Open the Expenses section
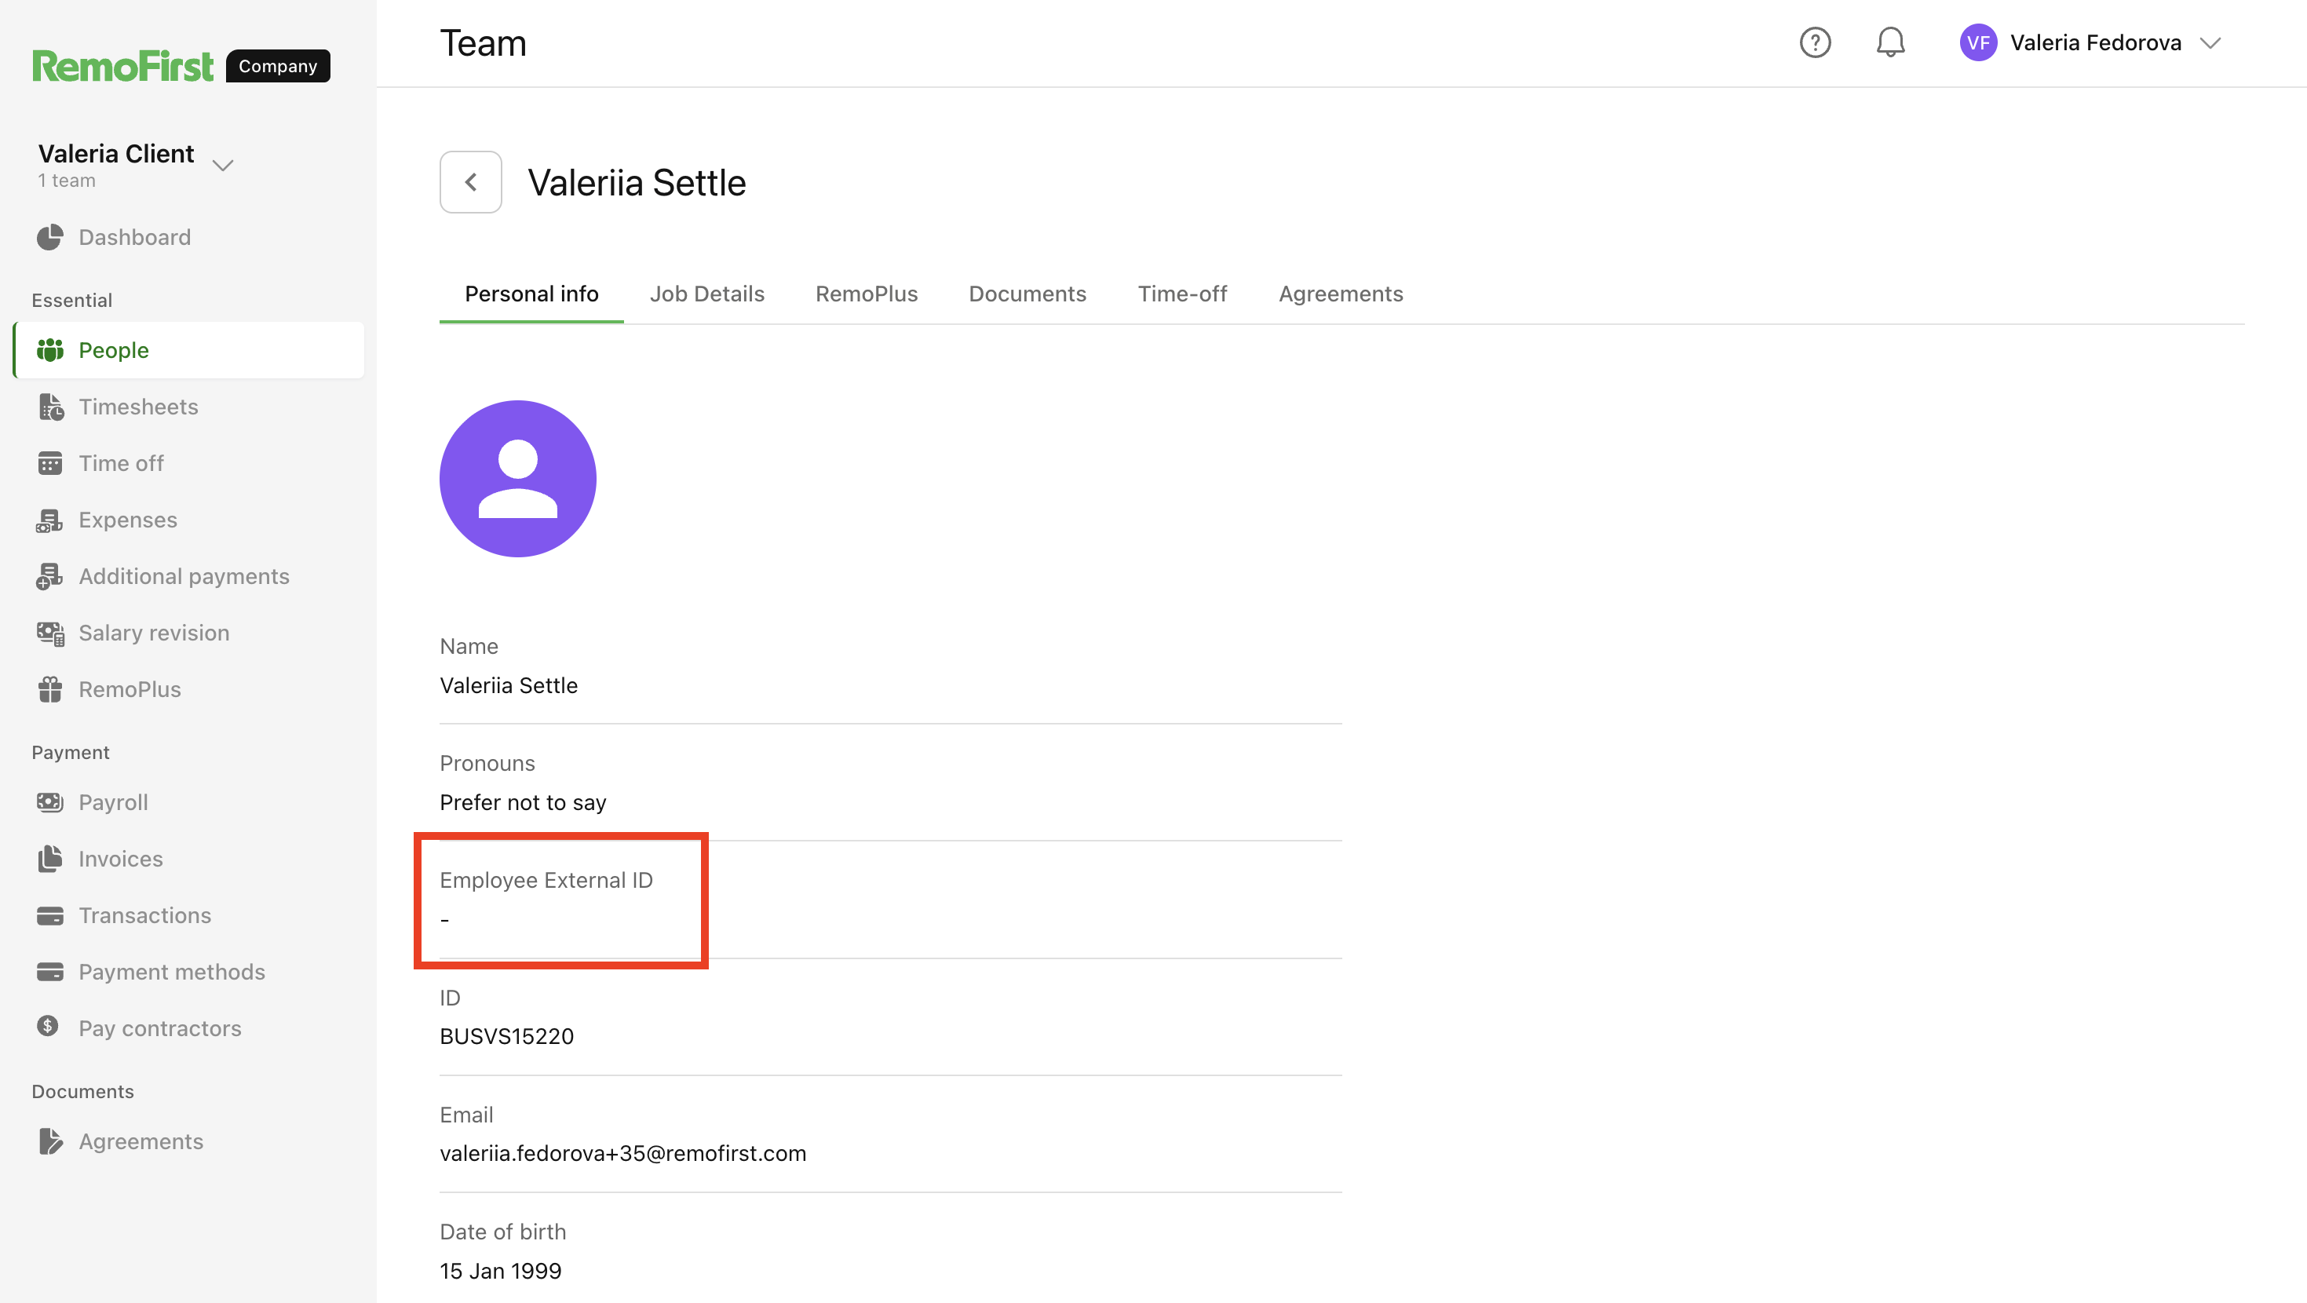2307x1303 pixels. coord(126,520)
